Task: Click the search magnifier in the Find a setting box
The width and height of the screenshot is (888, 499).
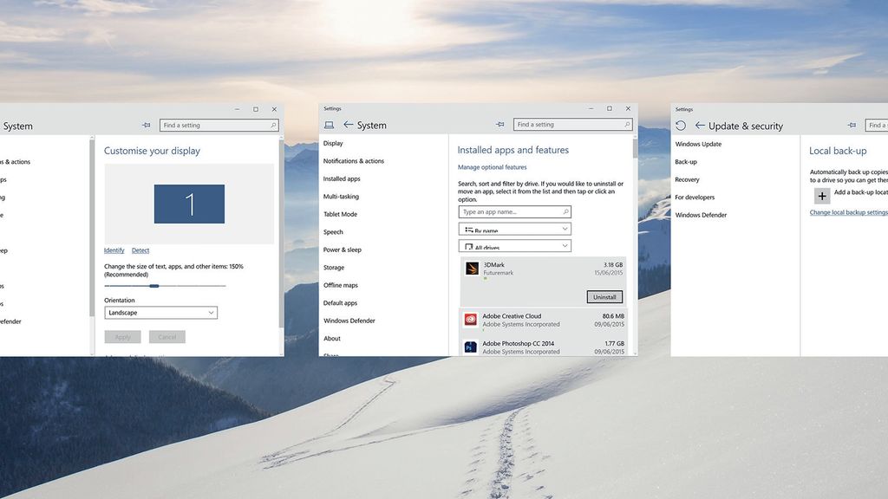Action: [626, 124]
